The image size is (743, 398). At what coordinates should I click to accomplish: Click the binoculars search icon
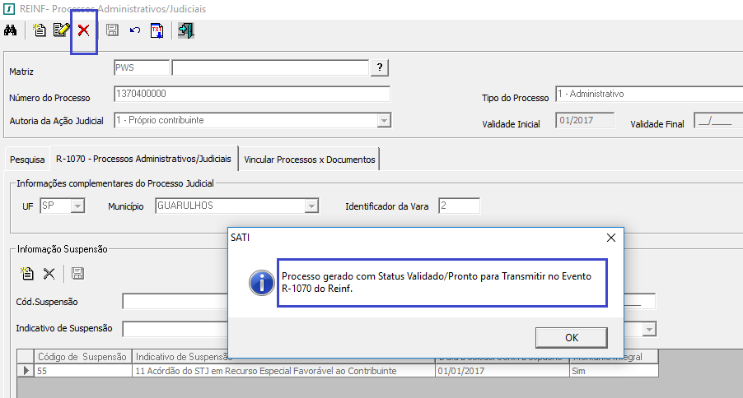coord(11,30)
